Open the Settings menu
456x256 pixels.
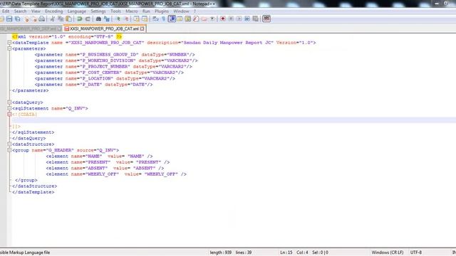click(98, 11)
